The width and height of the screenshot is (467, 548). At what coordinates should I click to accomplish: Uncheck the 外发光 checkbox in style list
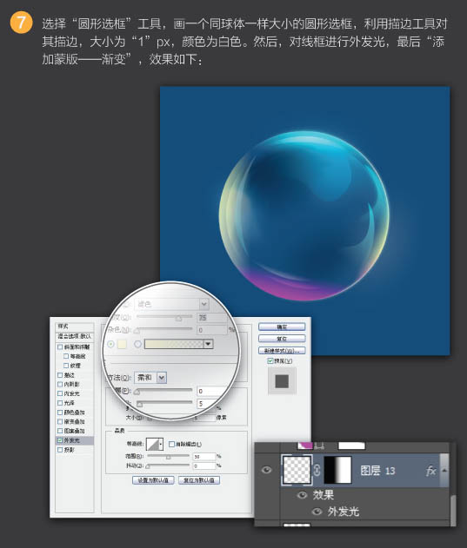click(60, 440)
